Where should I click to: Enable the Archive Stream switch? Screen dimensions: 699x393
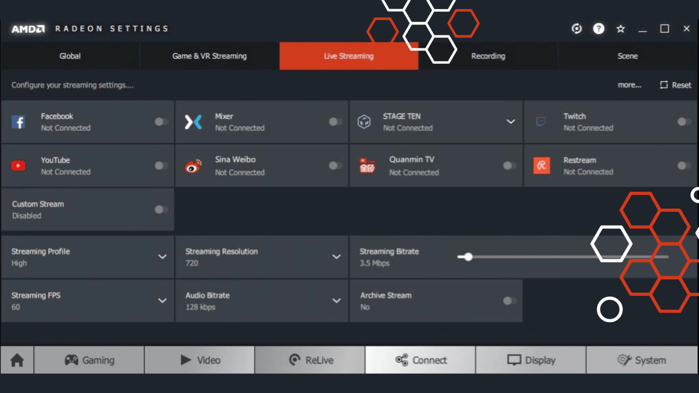click(510, 301)
